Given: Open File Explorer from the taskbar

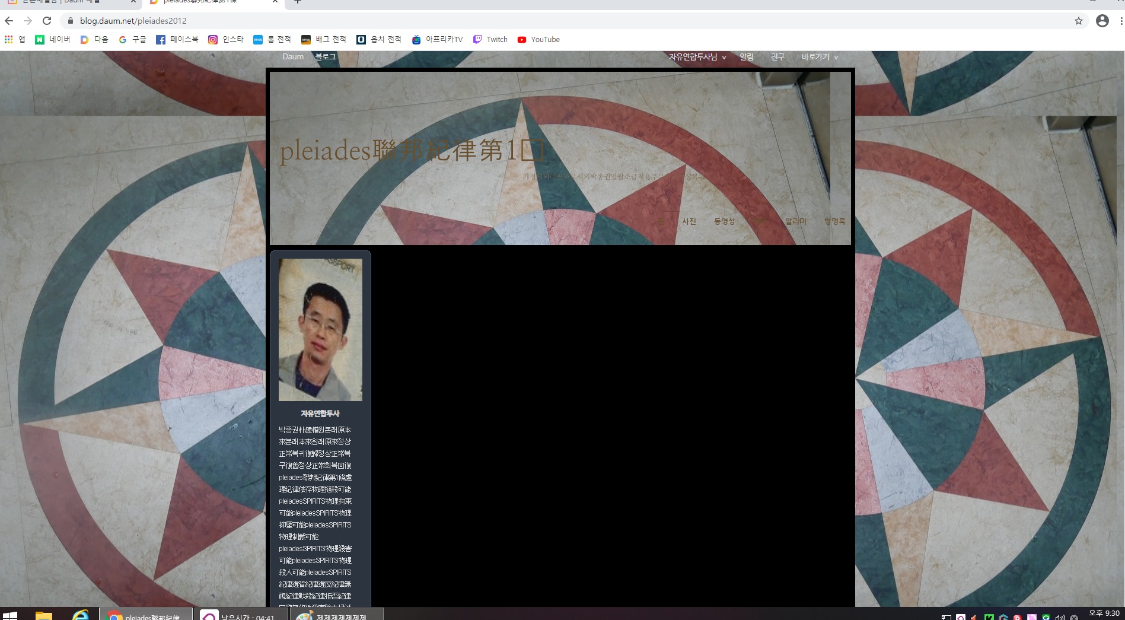Looking at the screenshot, I should tap(44, 615).
